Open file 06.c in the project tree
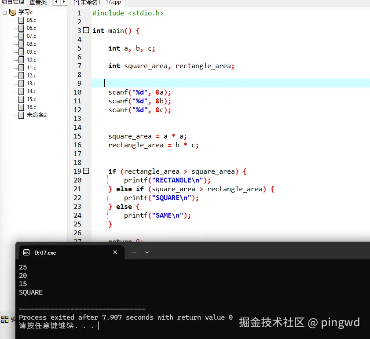 (x=31, y=28)
